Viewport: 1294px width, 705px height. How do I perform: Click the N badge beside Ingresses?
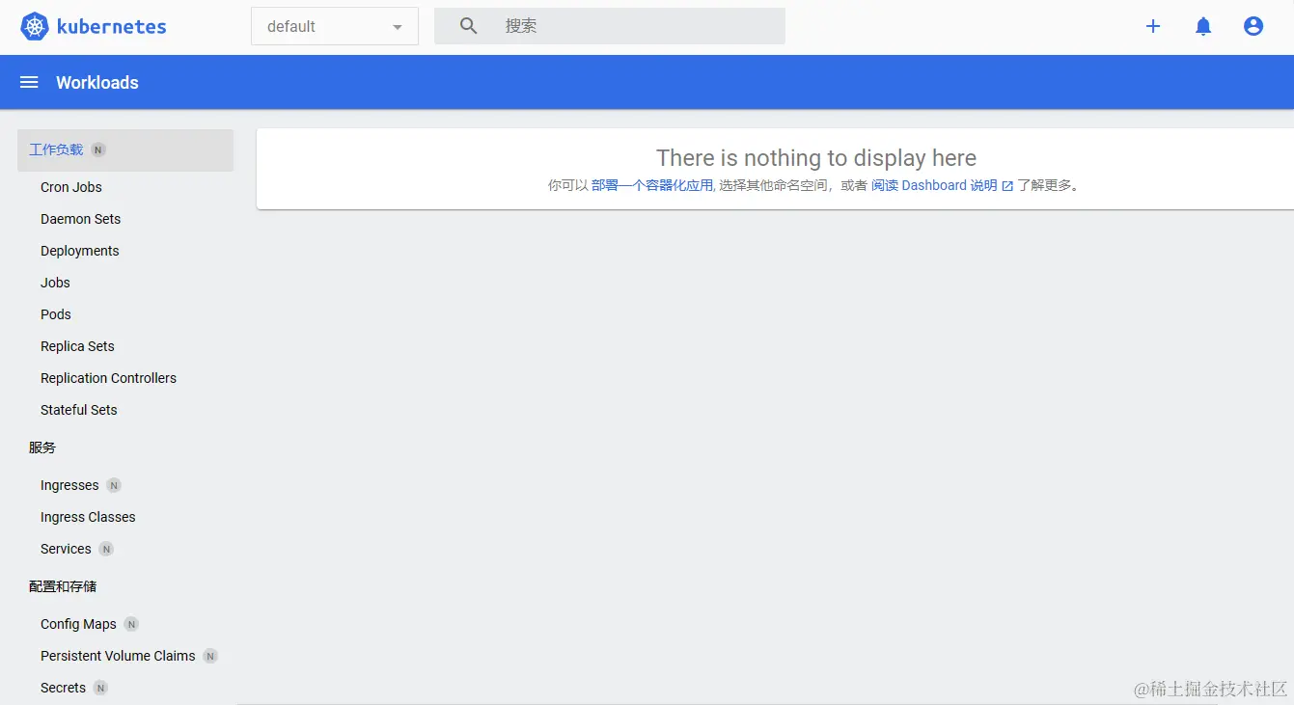coord(114,485)
